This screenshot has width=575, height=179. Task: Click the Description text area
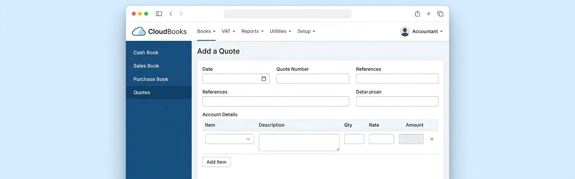point(299,142)
